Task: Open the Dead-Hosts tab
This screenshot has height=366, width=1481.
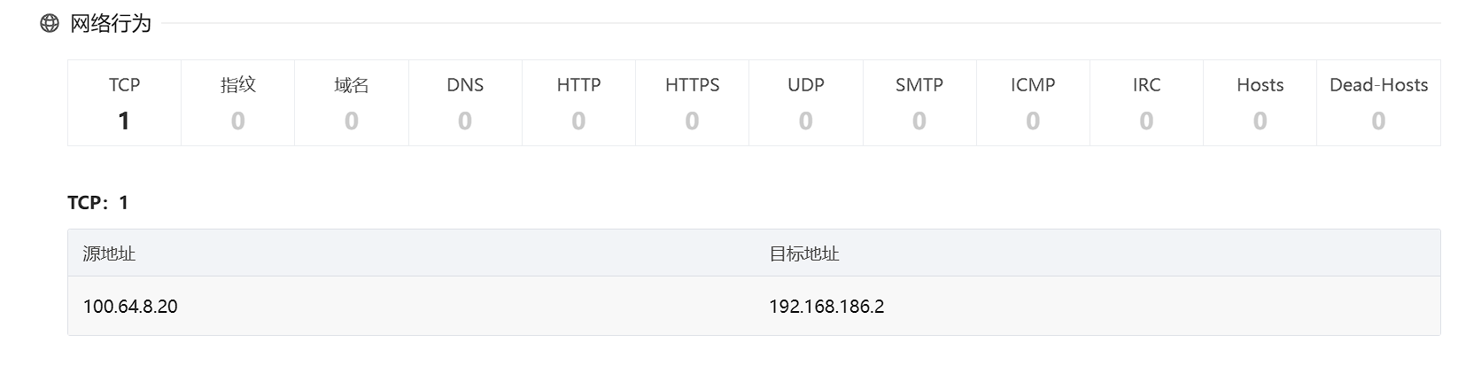Action: coord(1378,103)
